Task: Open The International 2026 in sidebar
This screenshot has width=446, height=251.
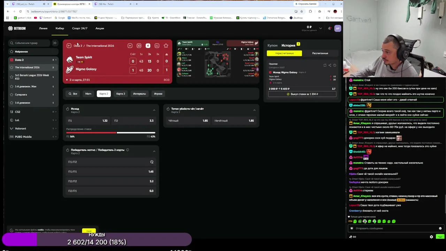Action: tap(32, 68)
